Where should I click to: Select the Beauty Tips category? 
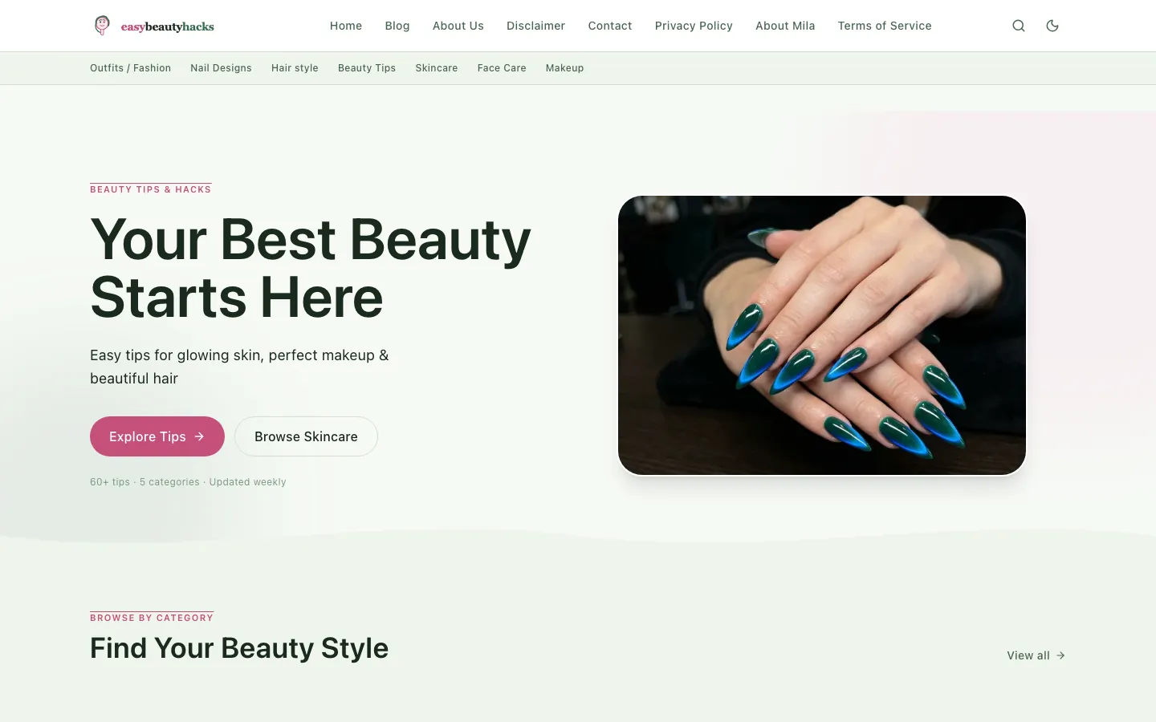tap(367, 68)
